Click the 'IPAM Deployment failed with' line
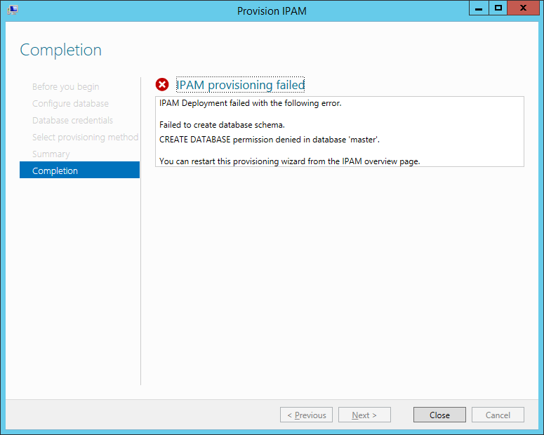 click(x=251, y=103)
